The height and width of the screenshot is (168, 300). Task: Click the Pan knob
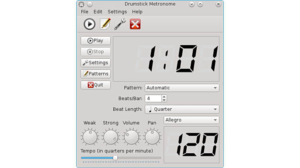(152, 137)
